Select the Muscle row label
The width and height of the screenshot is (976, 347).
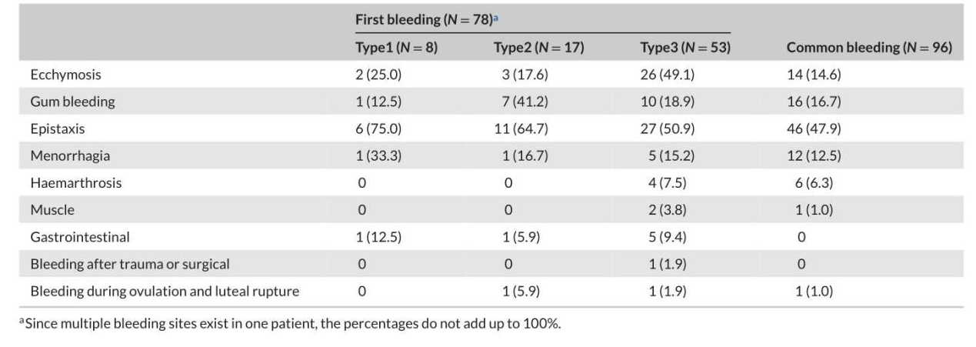pyautogui.click(x=52, y=210)
